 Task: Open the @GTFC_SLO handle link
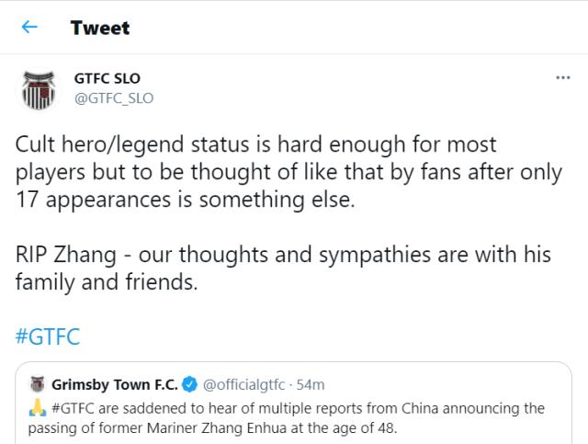[113, 97]
